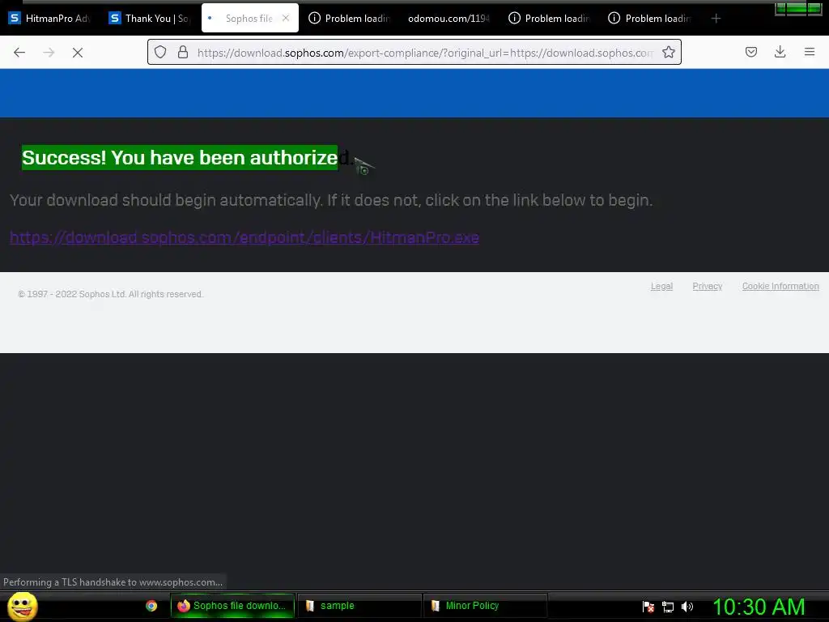The image size is (829, 622).
Task: Switch to the last Problem loading tab
Action: (x=650, y=19)
